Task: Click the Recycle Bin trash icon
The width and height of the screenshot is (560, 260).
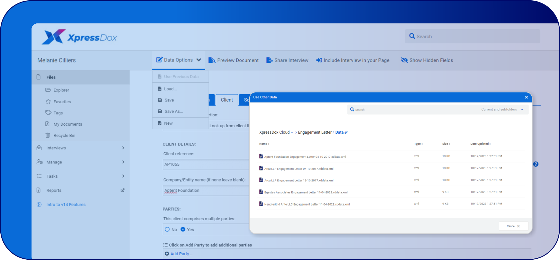Action: tap(48, 135)
